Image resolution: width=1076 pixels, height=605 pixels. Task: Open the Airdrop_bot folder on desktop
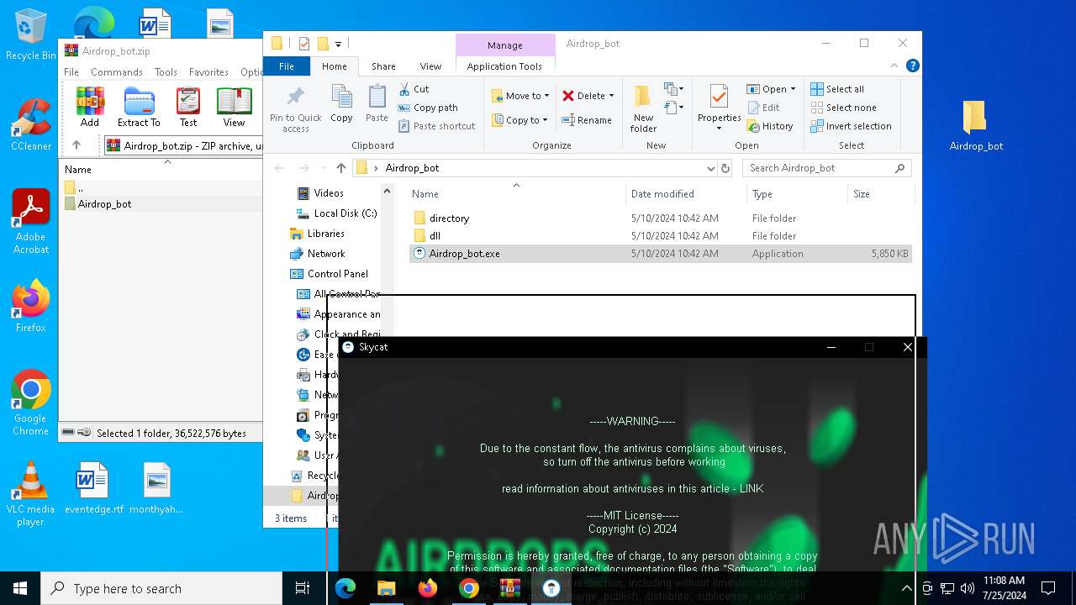pos(976,124)
